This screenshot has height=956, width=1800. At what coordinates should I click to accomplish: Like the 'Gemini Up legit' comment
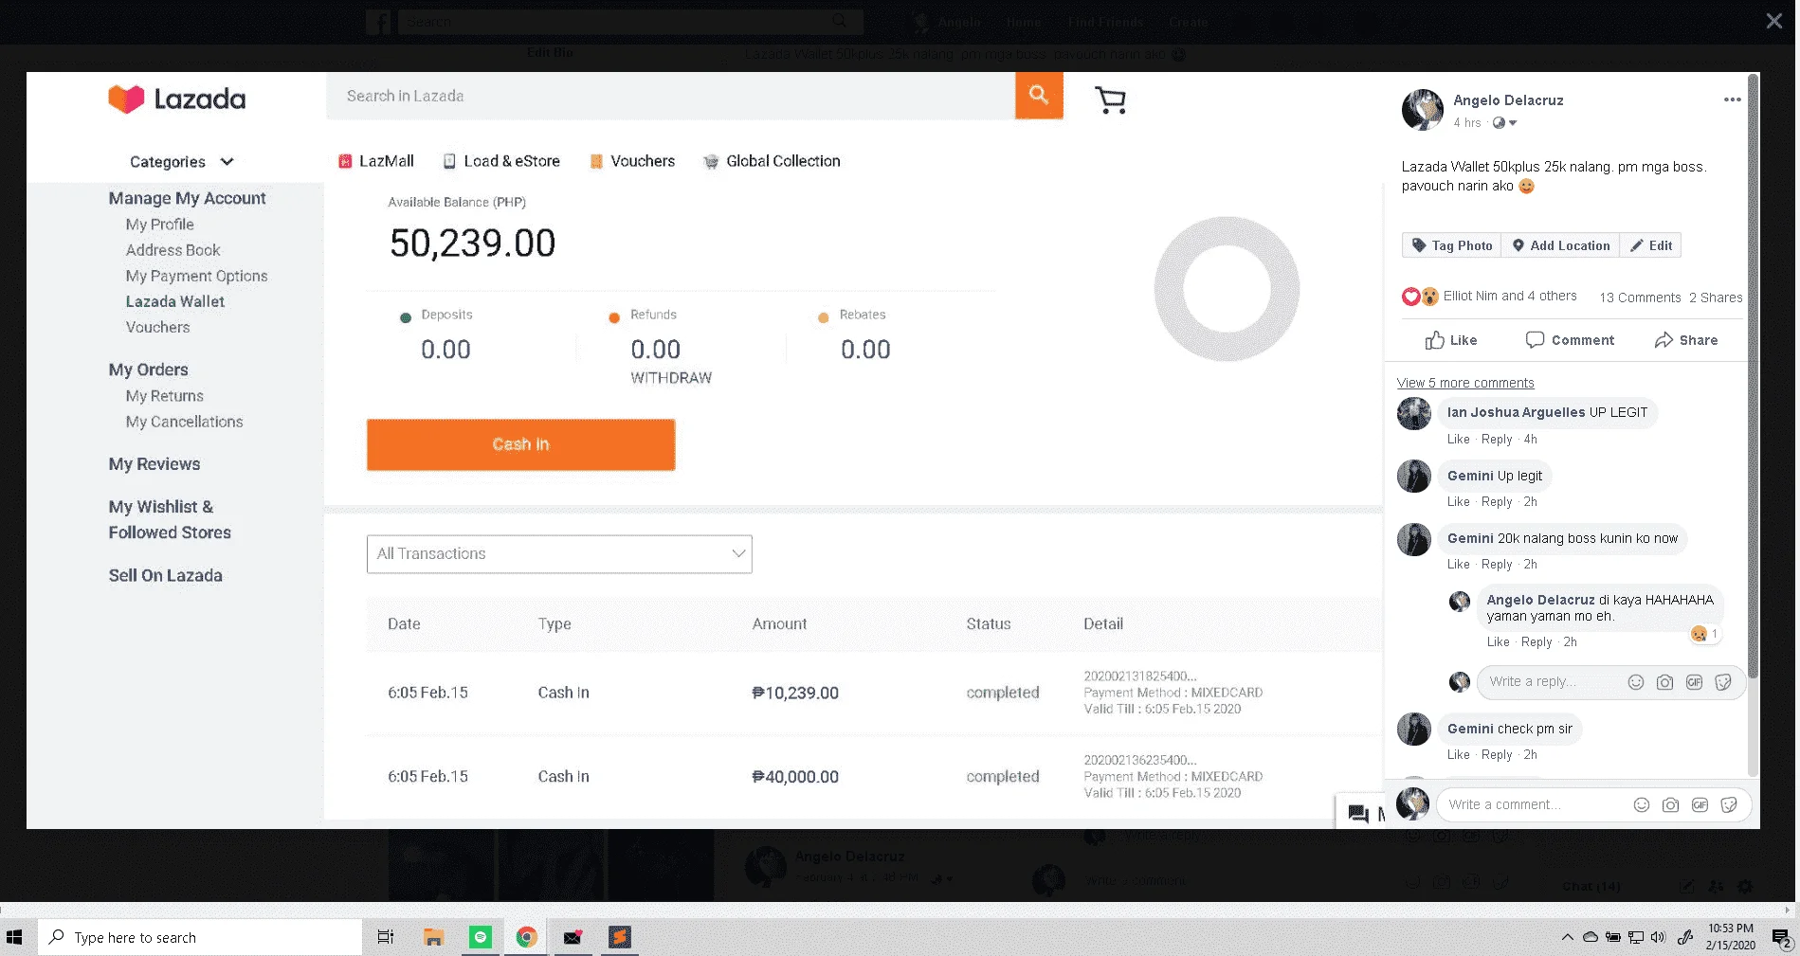click(x=1458, y=502)
